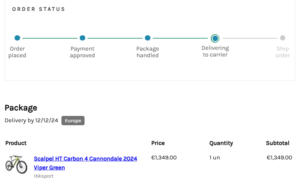The width and height of the screenshot is (305, 188).
Task: Click the greyed Ship order step dot
Action: pyautogui.click(x=283, y=38)
